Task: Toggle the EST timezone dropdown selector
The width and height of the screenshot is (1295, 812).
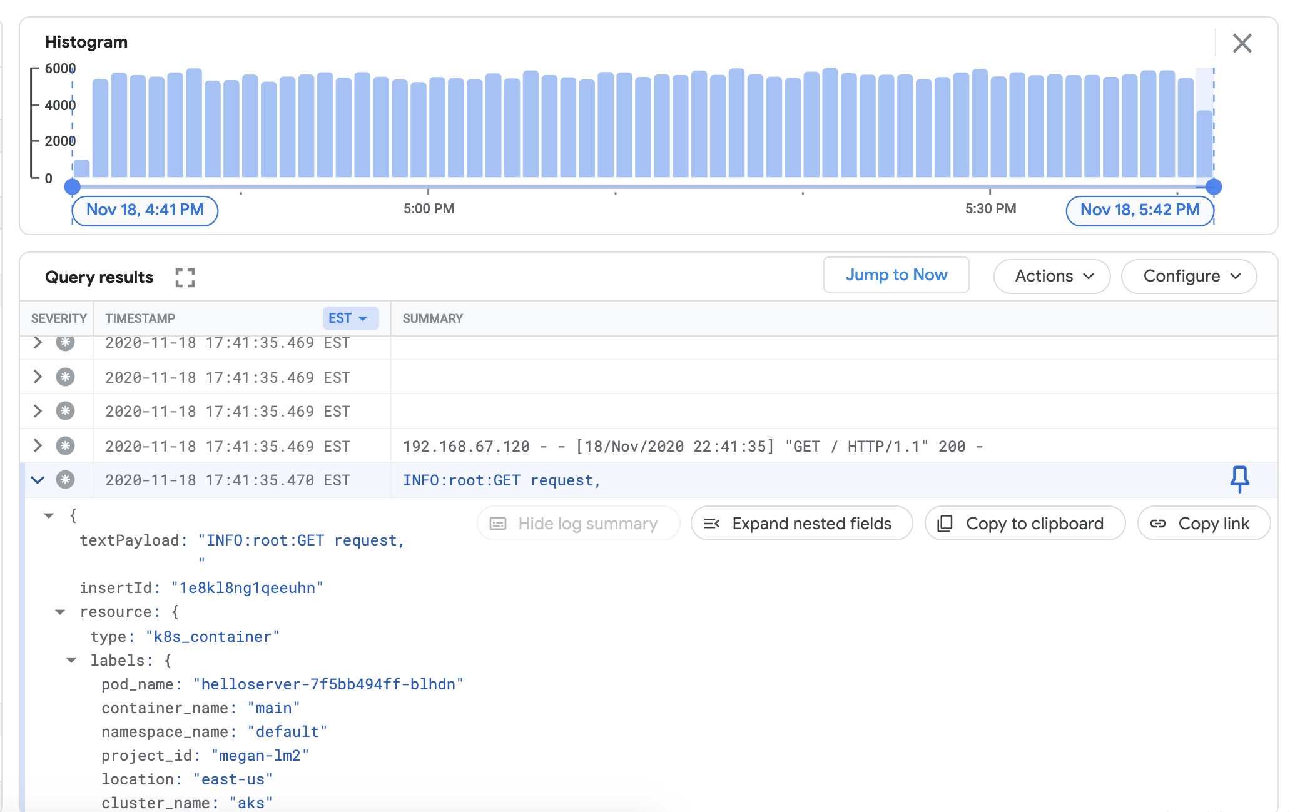Action: [348, 318]
